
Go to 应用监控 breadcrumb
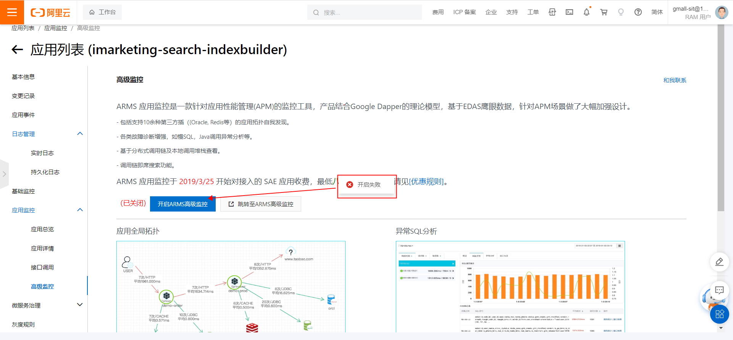click(56, 28)
